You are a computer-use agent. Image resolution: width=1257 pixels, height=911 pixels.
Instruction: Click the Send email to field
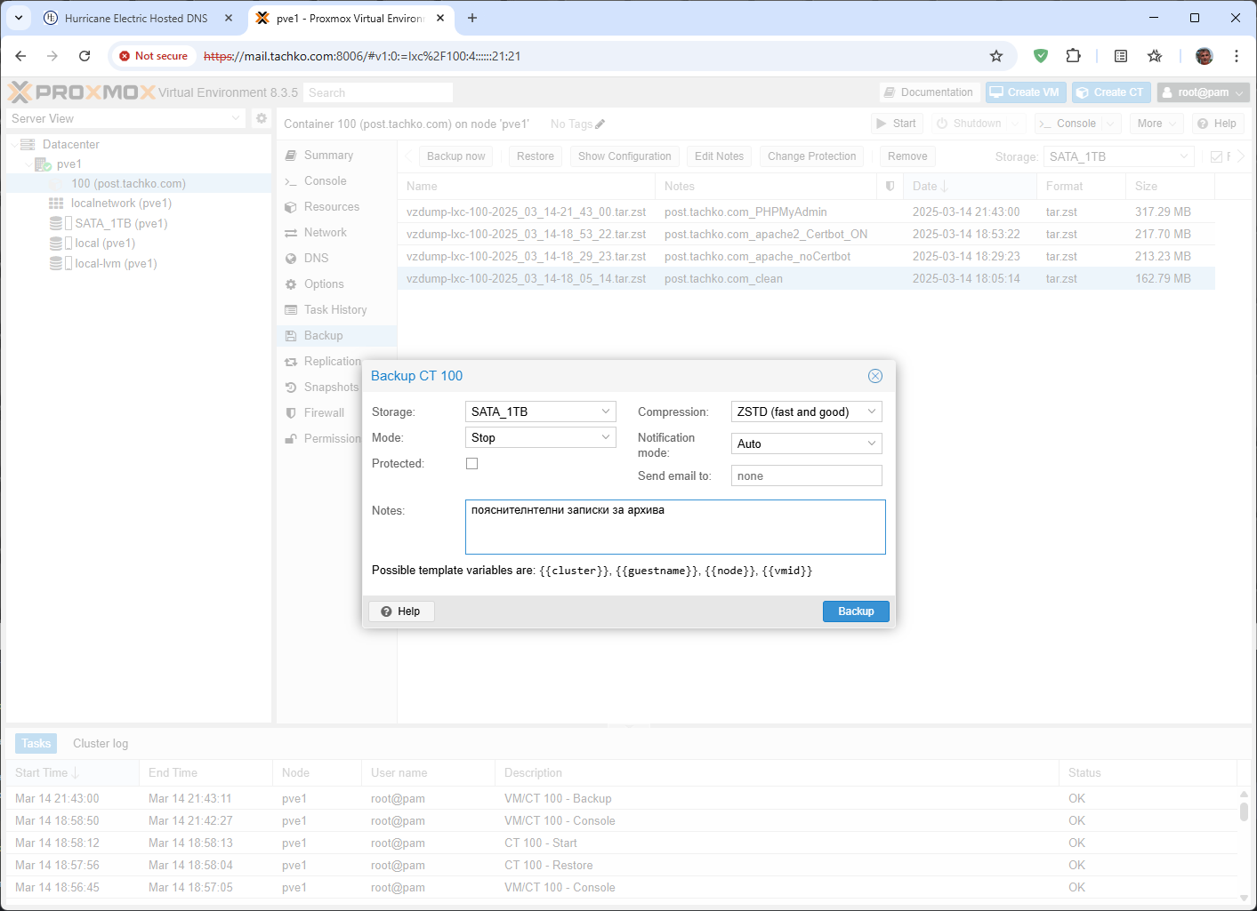(807, 475)
